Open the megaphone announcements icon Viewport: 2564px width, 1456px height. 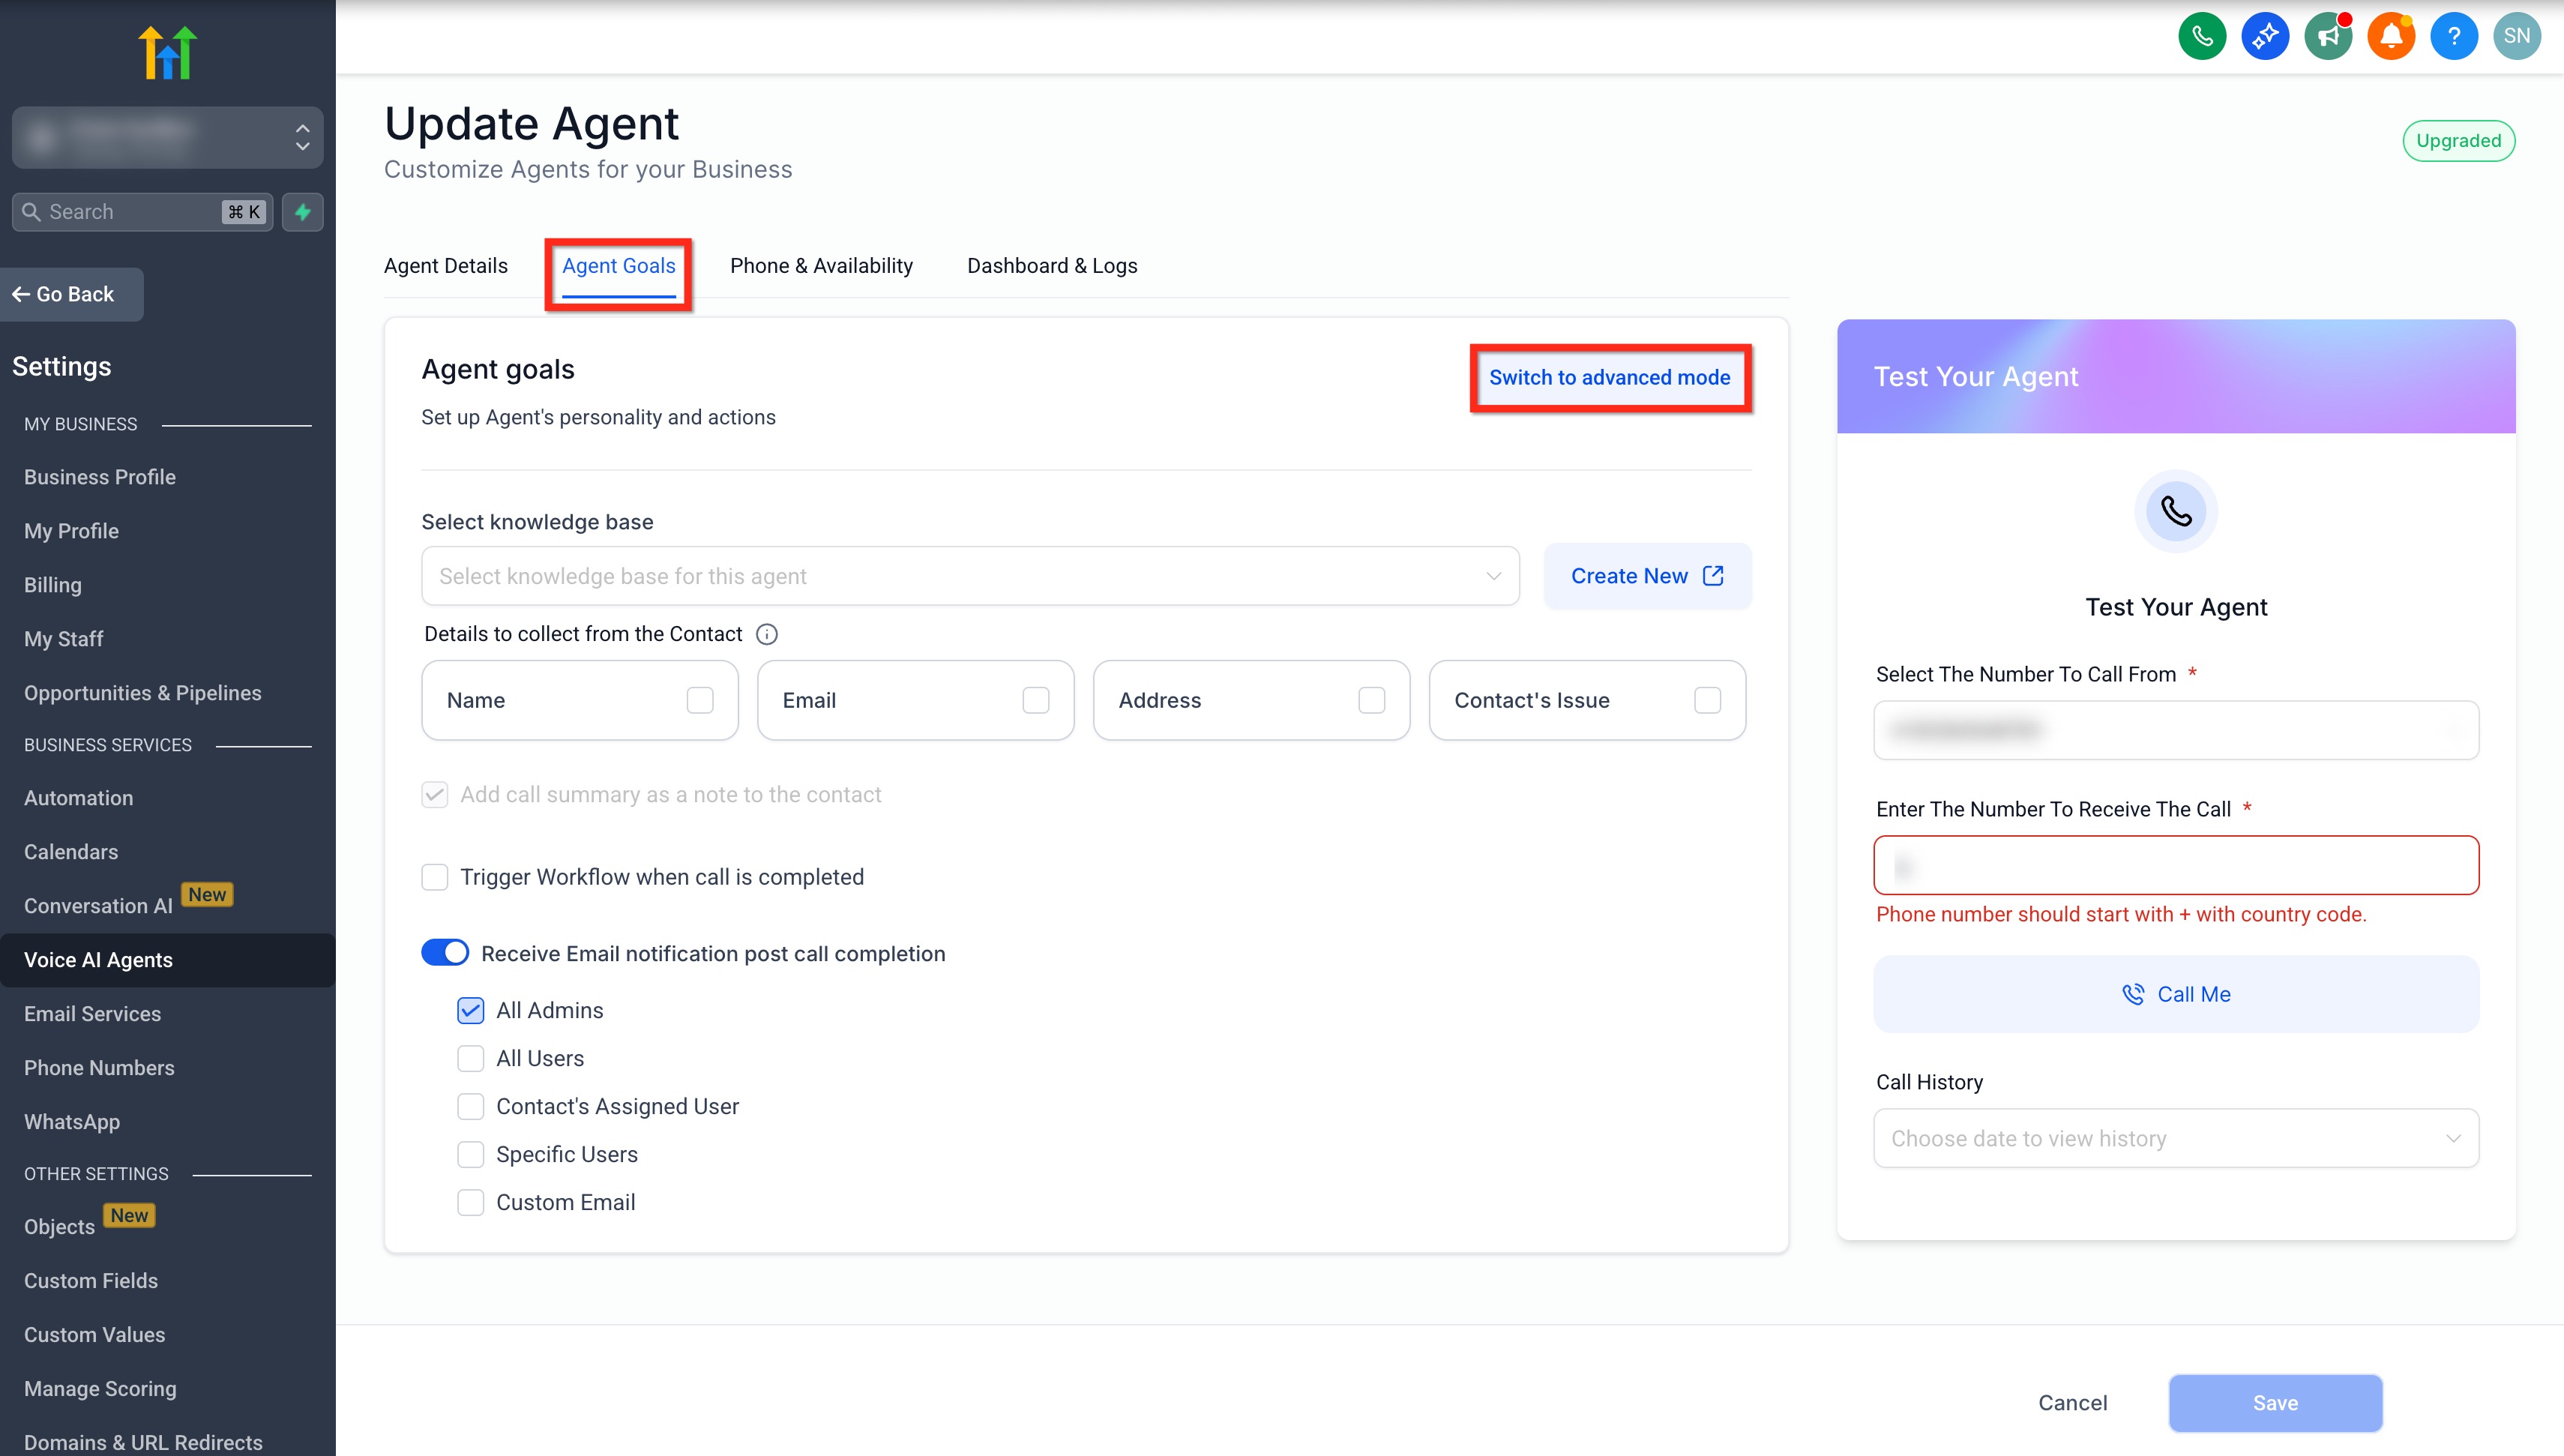tap(2328, 37)
